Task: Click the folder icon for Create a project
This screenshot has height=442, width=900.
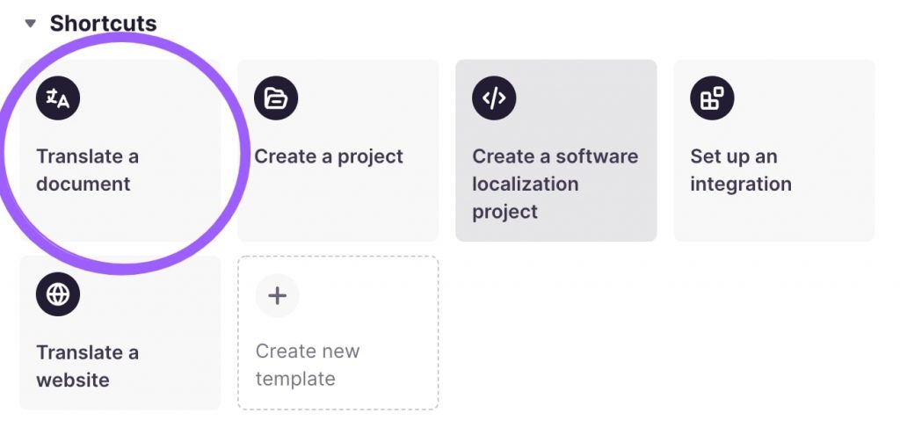Action: [276, 98]
